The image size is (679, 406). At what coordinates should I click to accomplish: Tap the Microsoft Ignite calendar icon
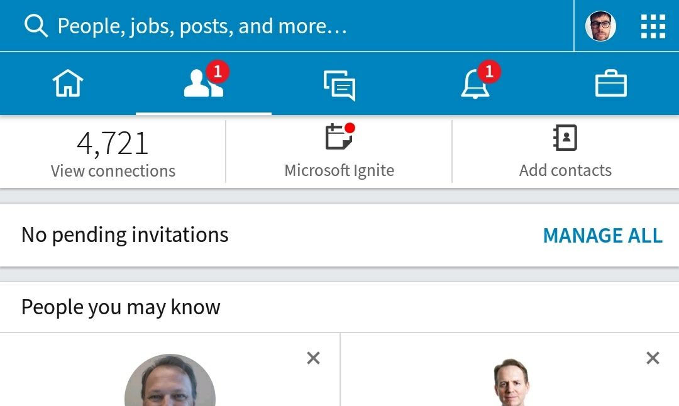point(339,136)
